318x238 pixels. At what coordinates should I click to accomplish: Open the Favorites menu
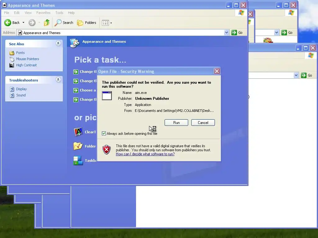(43, 13)
